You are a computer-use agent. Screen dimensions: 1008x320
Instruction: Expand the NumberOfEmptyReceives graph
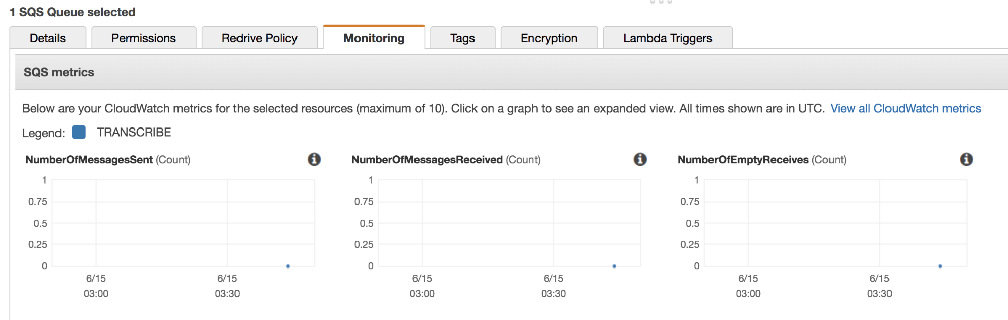[836, 223]
